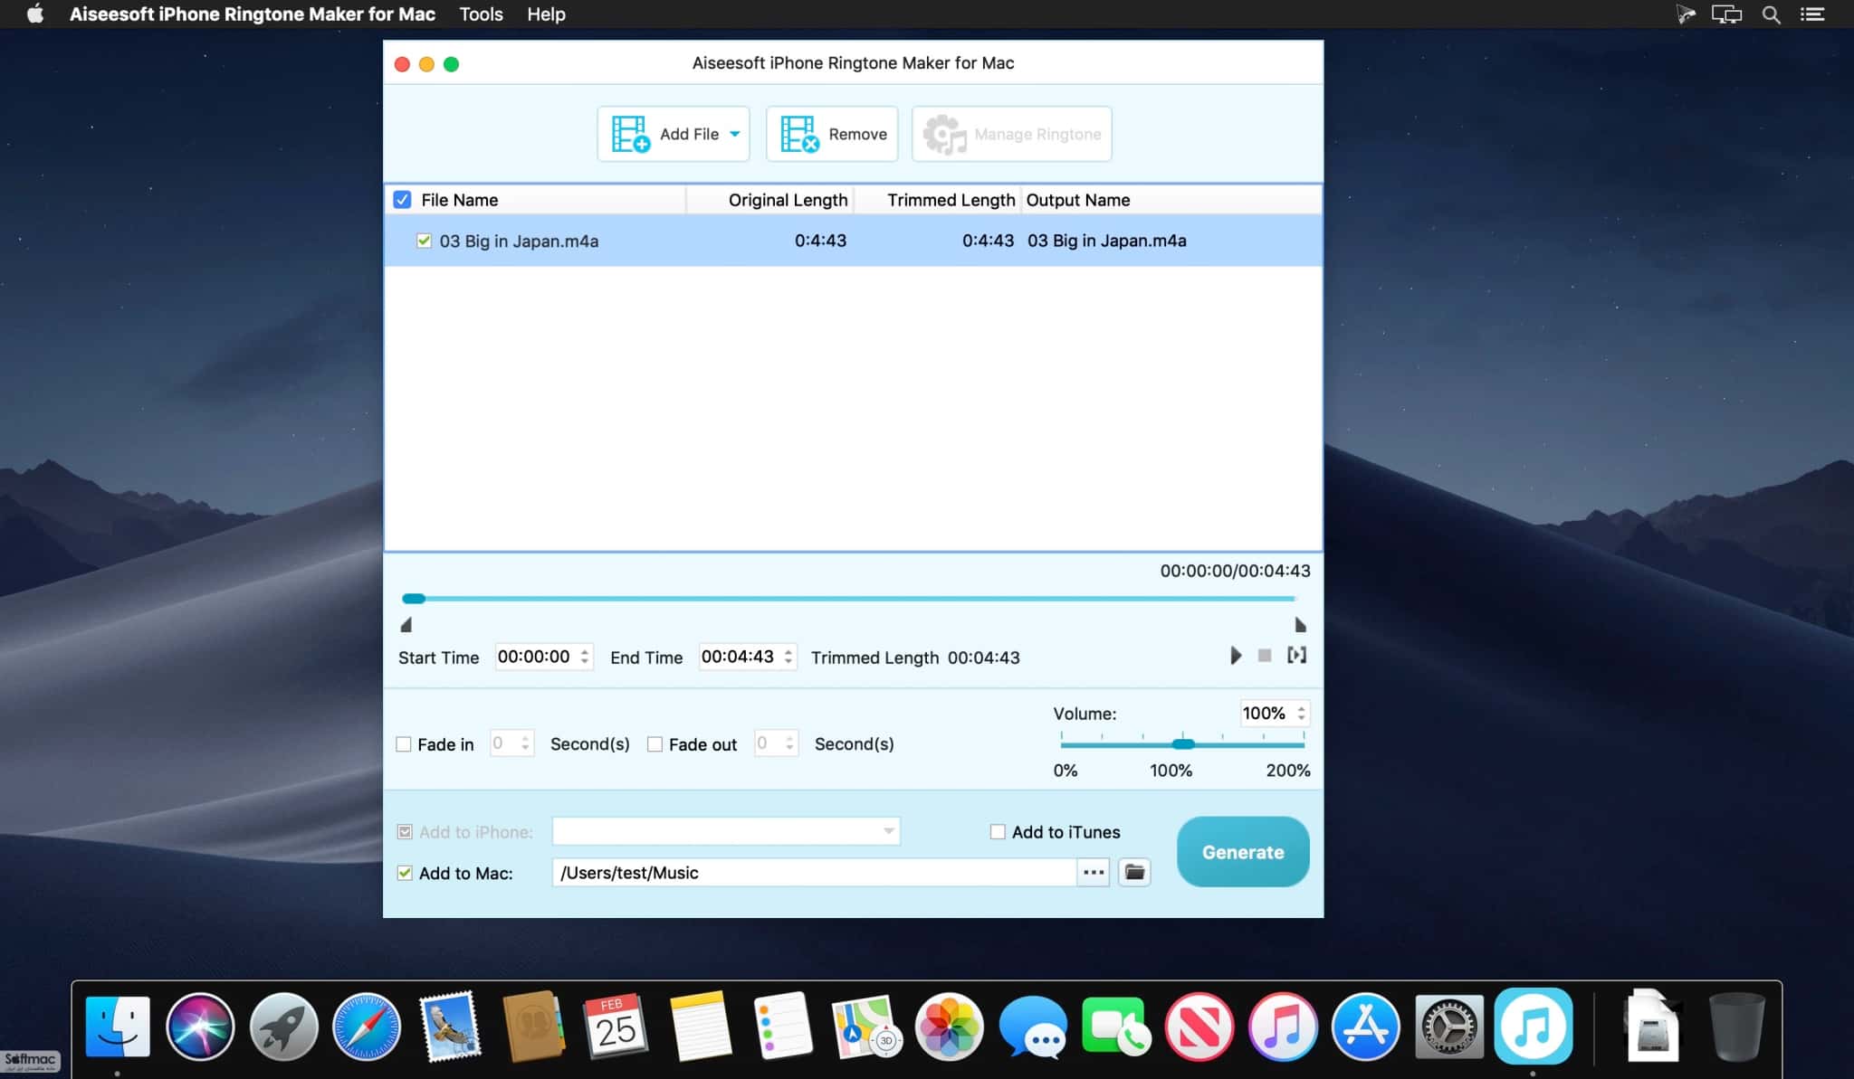Open Manage Ringtone

click(x=1011, y=134)
